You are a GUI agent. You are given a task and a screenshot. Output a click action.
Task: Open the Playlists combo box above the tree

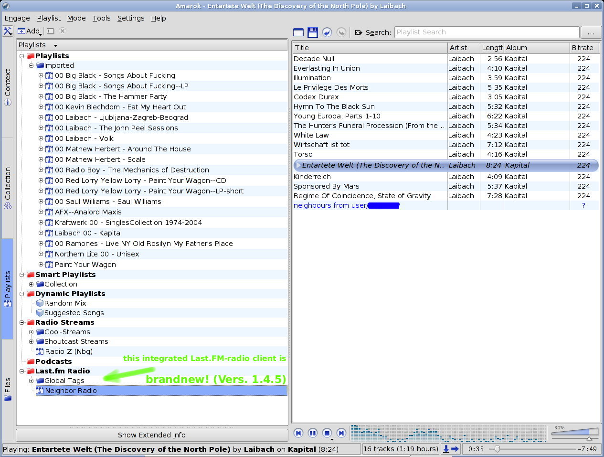coord(152,45)
